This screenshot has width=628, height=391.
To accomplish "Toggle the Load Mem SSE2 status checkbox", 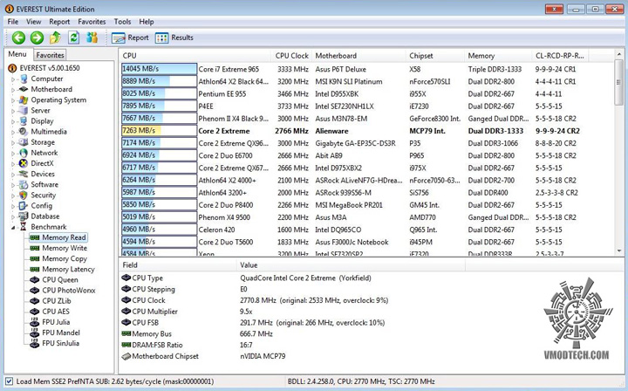I will pos(10,381).
